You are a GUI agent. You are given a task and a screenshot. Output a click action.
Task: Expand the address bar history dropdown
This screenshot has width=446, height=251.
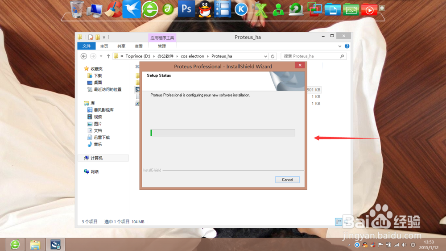[x=265, y=56]
